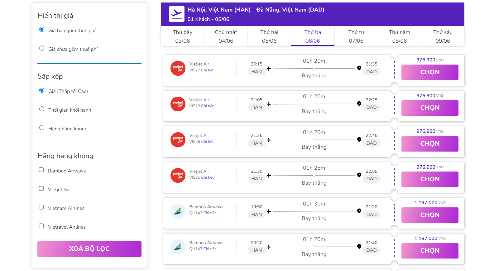Screen dimensions: 499x271
Task: Show 'Chi tiết' details for flight VJ525
Action: 207,142
